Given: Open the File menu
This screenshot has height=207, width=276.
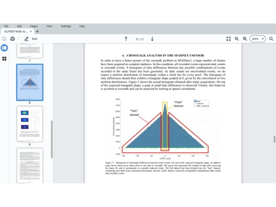Looking at the screenshot, I should click(x=6, y=26).
